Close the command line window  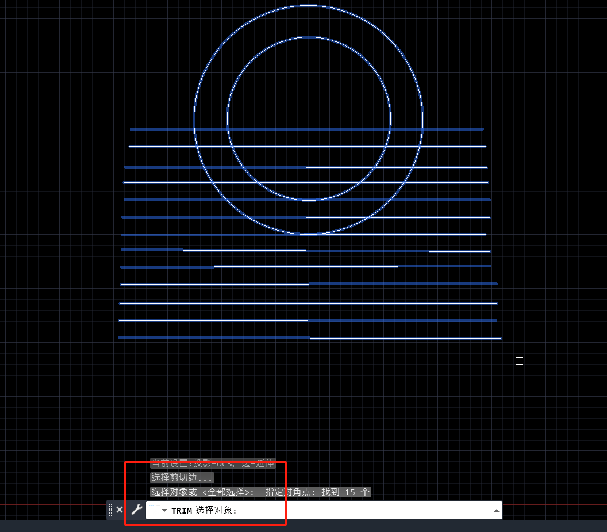pyautogui.click(x=120, y=510)
